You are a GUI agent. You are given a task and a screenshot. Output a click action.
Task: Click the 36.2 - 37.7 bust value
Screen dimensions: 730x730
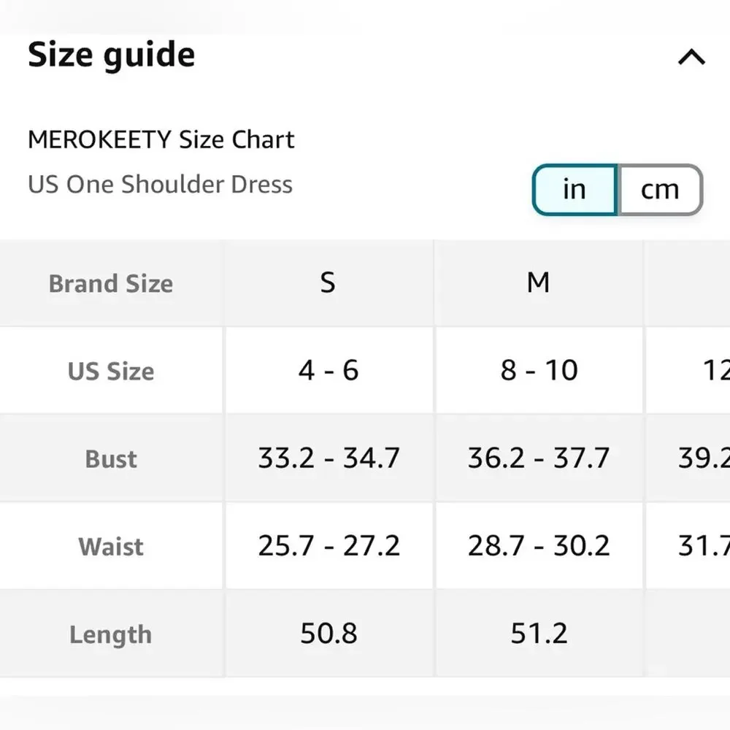point(539,458)
